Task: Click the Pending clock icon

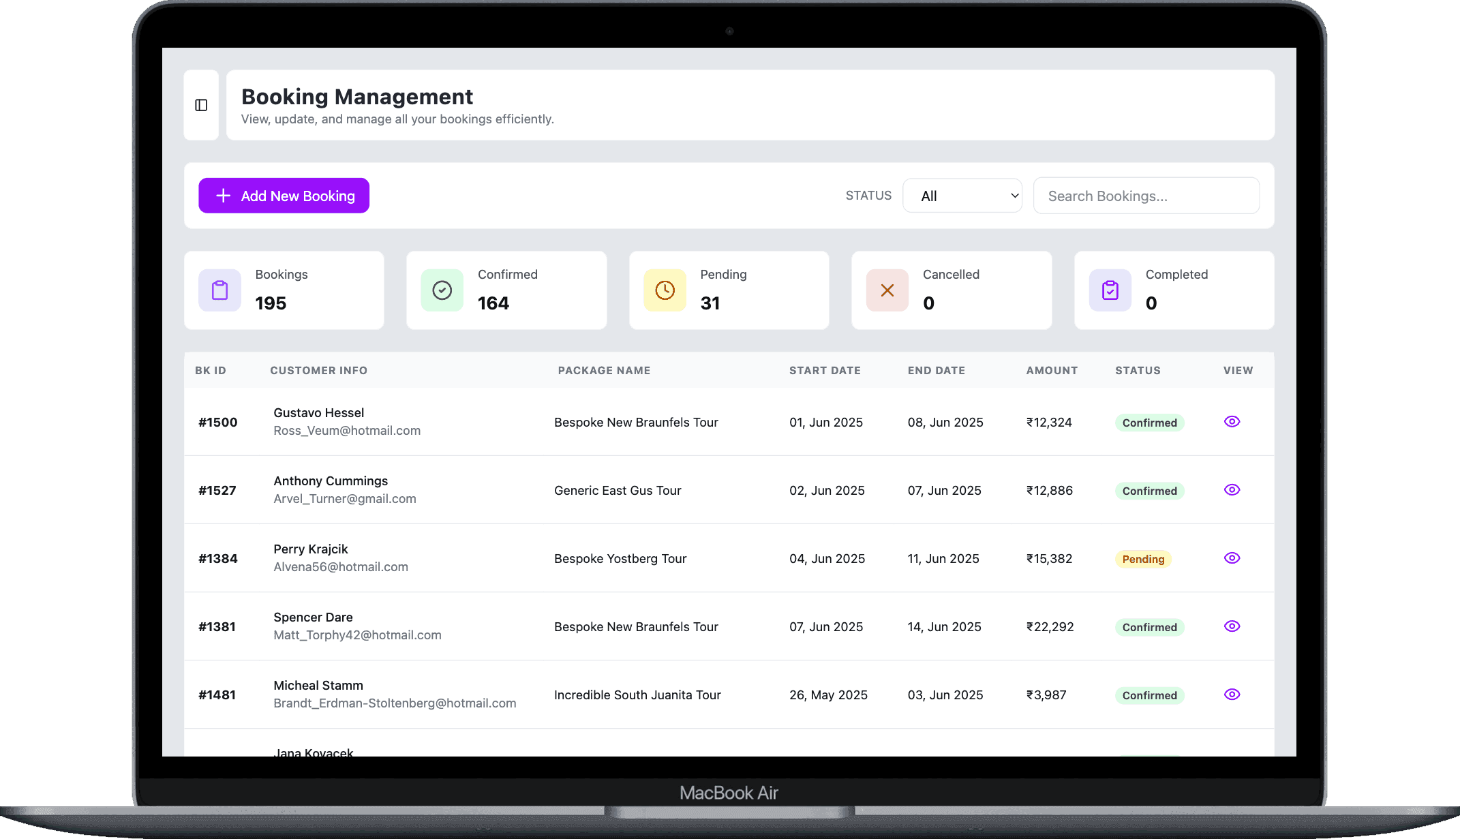Action: click(x=664, y=290)
